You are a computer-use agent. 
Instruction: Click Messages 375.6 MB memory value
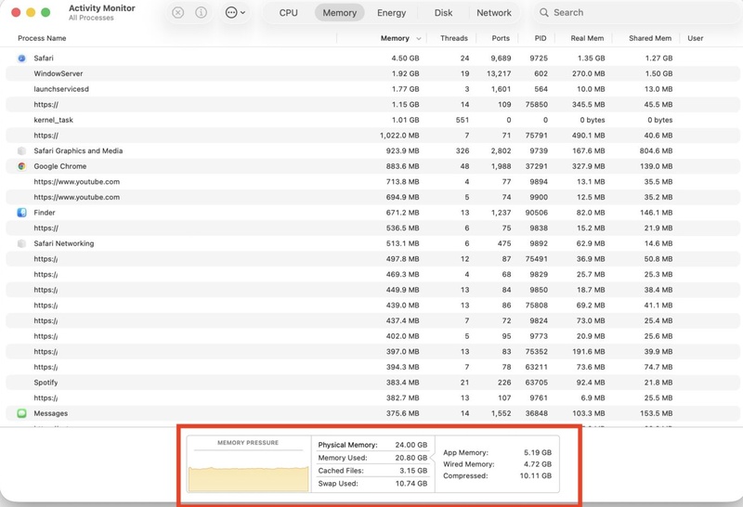coord(403,413)
